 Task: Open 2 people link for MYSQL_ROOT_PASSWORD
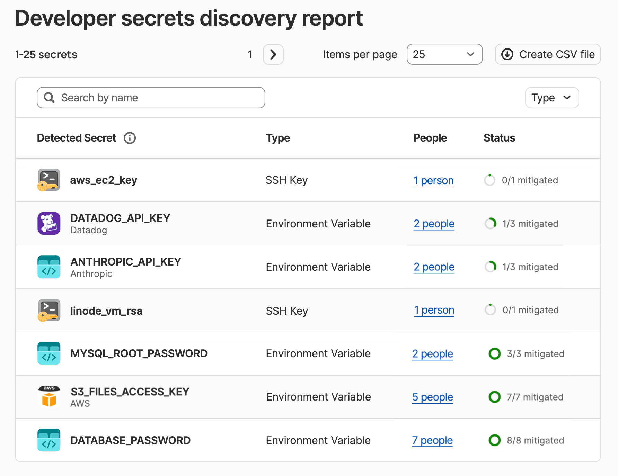(432, 354)
